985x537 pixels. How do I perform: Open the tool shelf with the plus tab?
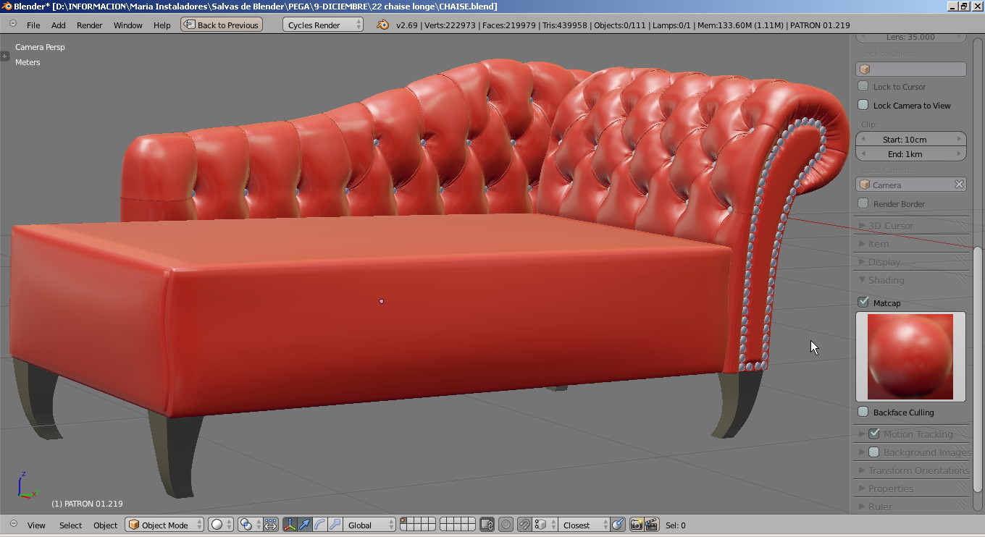pyautogui.click(x=4, y=56)
